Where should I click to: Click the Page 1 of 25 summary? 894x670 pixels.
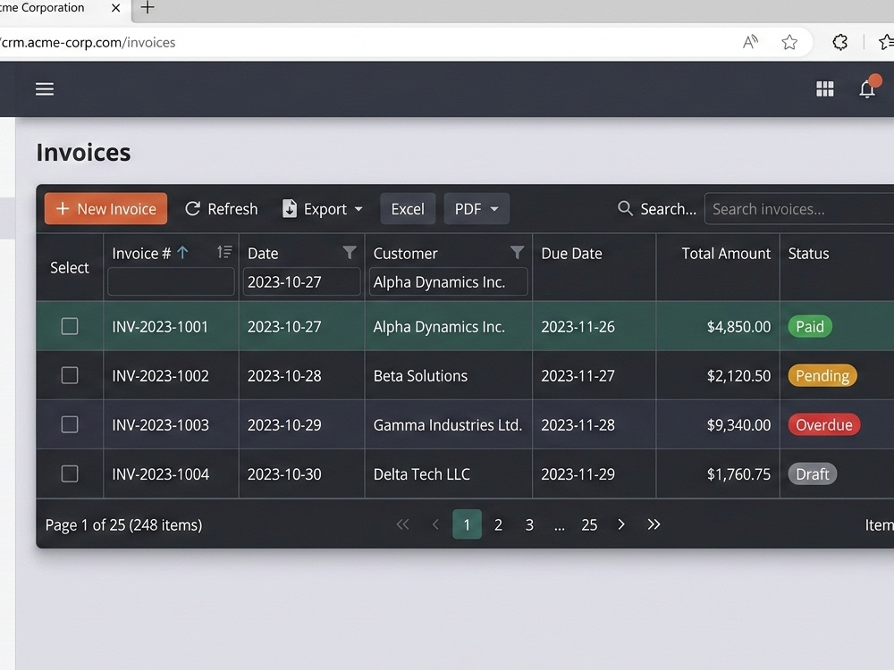click(123, 524)
